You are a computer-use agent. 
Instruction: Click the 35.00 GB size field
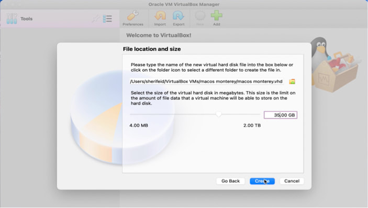click(281, 115)
